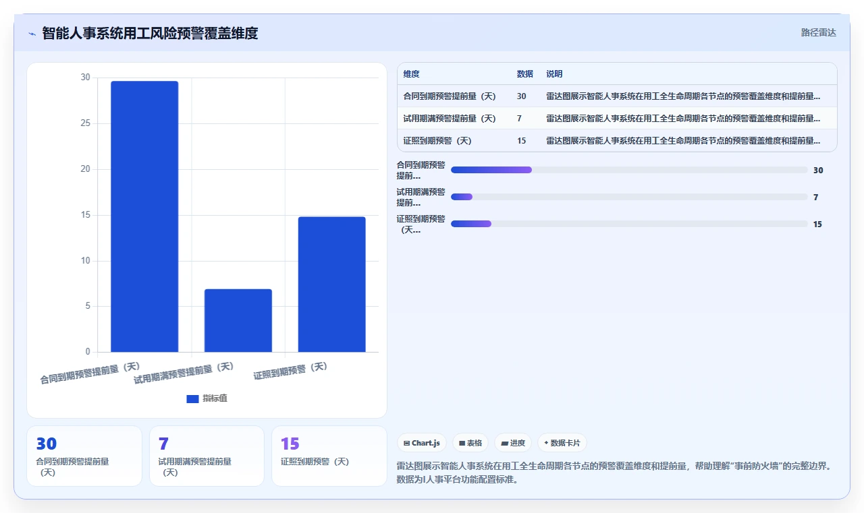Click the 路径雷达 label in the header

819,32
